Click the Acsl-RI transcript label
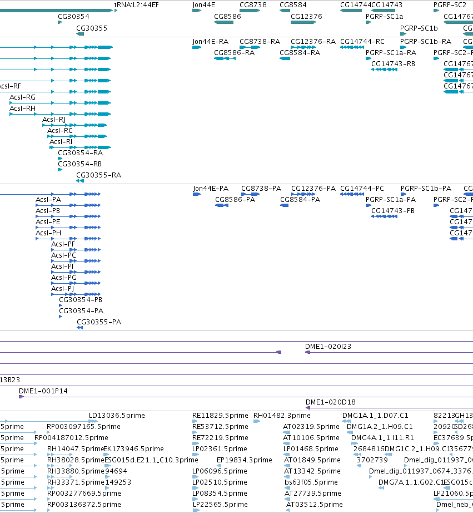 tap(61, 142)
